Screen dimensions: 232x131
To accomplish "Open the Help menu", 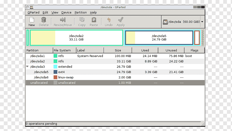I will [93, 12].
